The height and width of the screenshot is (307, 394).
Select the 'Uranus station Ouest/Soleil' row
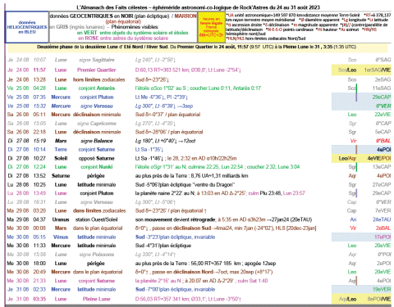point(199,219)
